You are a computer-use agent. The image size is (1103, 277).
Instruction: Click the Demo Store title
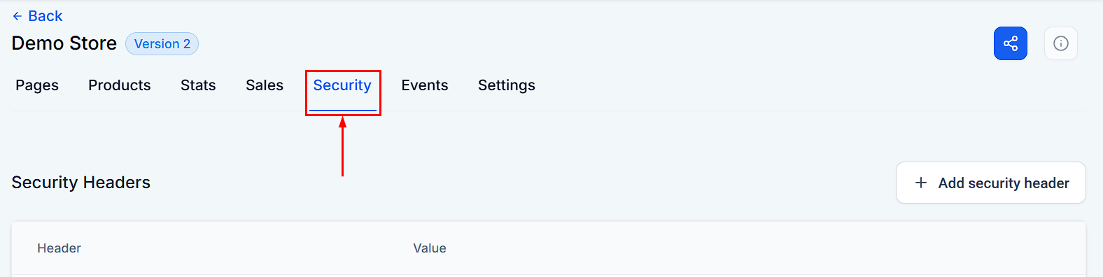point(64,43)
